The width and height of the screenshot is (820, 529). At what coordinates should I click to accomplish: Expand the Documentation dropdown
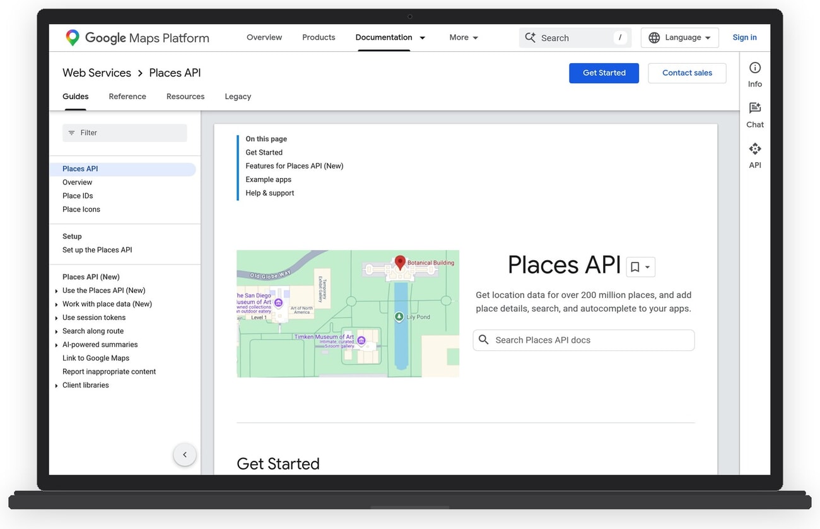coord(422,38)
